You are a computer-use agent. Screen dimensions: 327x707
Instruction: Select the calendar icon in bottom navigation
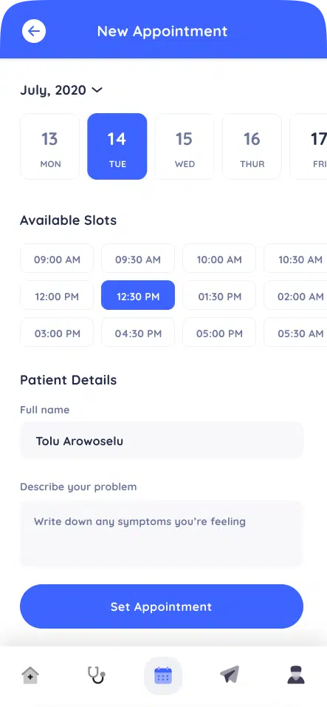tap(163, 675)
